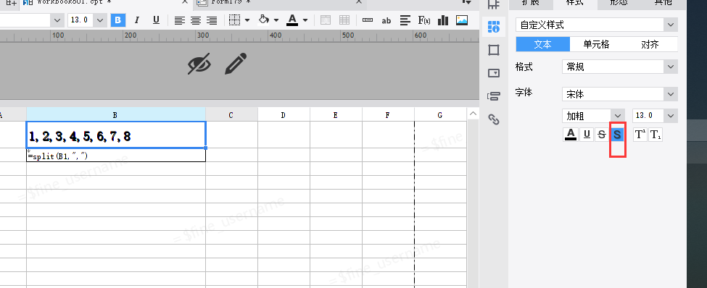Viewport: 707px width, 288px height.
Task: Toggle subscript in the font panel
Action: 655,134
